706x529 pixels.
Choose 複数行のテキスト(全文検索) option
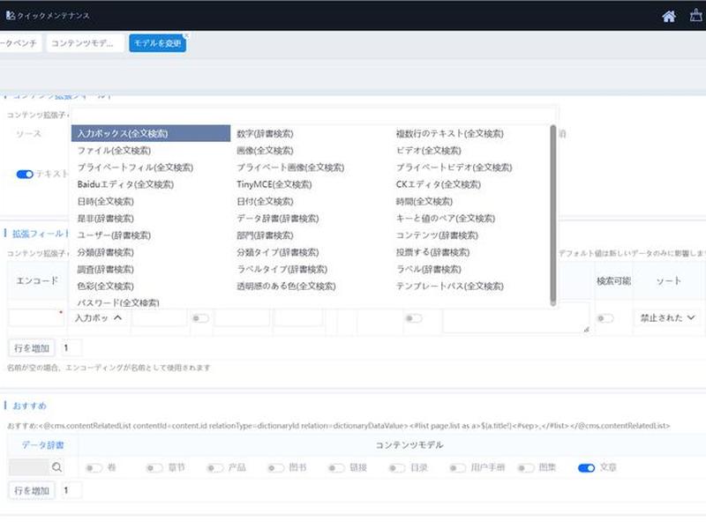[449, 134]
